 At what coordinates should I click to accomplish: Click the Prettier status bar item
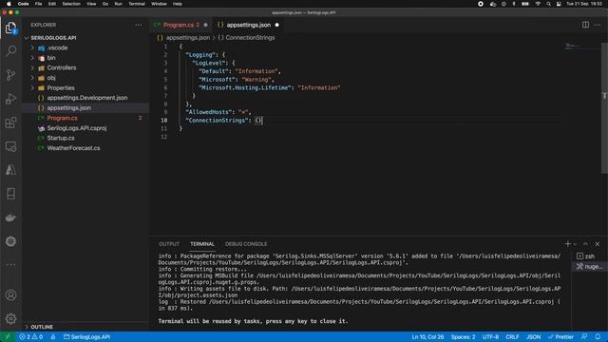[560, 336]
